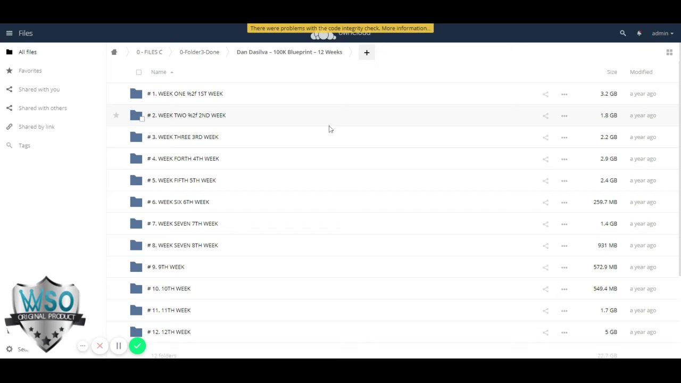
Task: Open folder # 6. WEEK SIX 6TH WEEK
Action: pyautogui.click(x=178, y=202)
